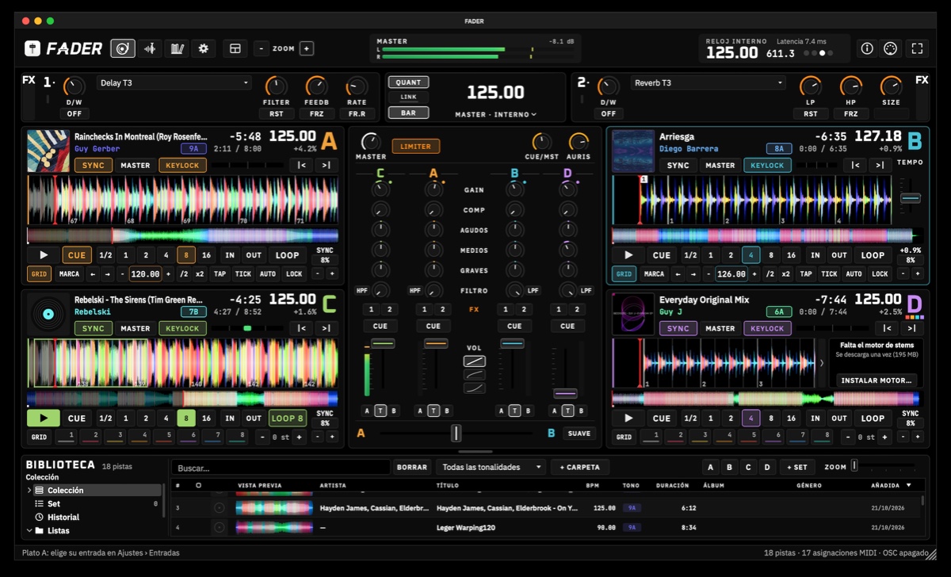Open settings with the gear icon
The image size is (951, 577).
pos(204,48)
